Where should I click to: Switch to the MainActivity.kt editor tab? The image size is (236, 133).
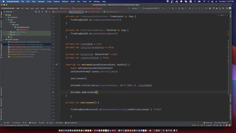click(76, 12)
